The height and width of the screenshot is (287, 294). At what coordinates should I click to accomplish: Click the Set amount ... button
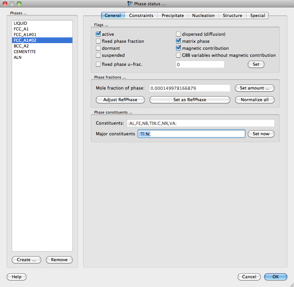254,88
